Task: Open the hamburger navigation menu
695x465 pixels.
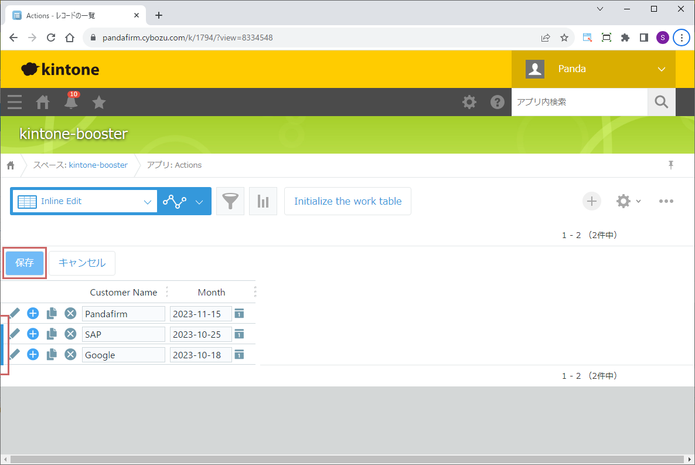Action: 15,103
